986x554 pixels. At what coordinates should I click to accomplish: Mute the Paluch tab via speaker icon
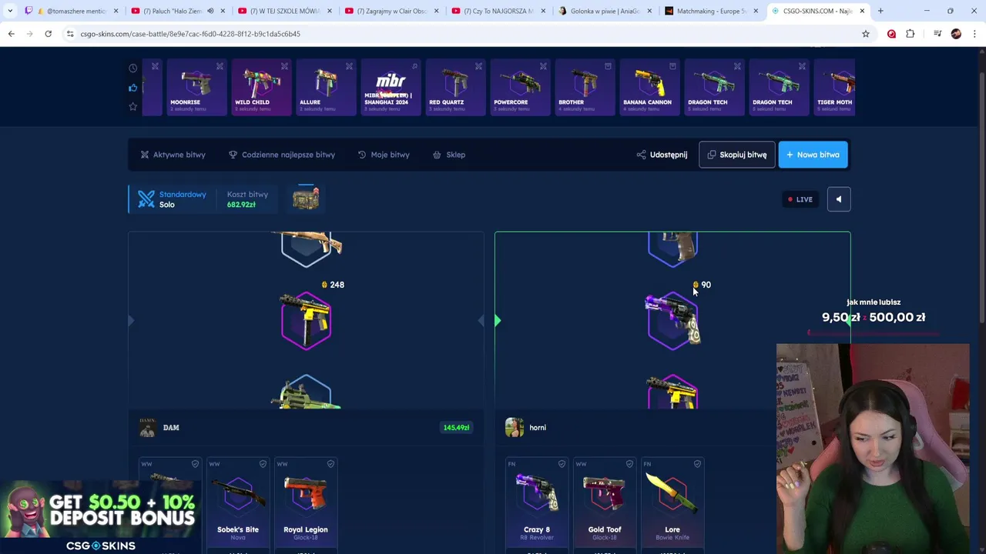click(210, 11)
